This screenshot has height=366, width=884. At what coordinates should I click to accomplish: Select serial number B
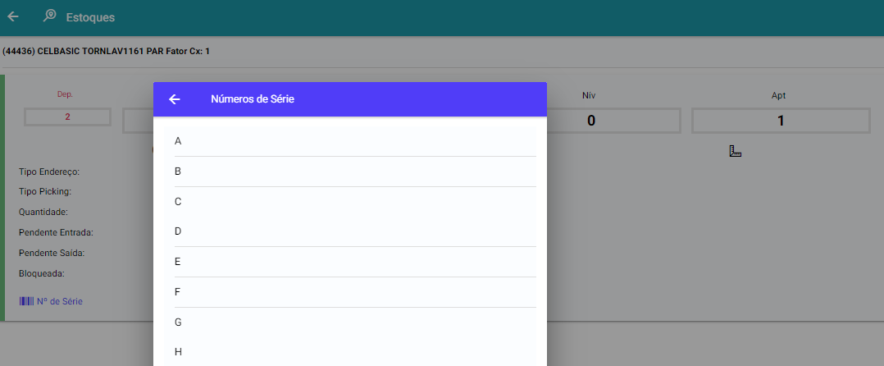tap(355, 172)
